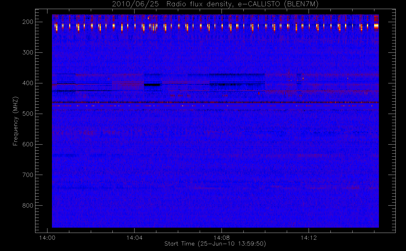This screenshot has height=251, width=406.
Task: Click the plot title "2010/06/25 Radio flux density, e-CALLISTO (BLEN7M)"
Action: coord(215,4)
